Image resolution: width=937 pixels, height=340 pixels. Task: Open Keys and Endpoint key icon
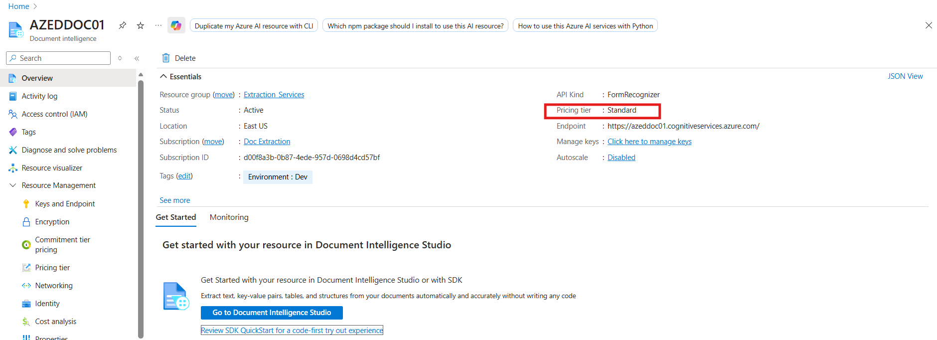pyautogui.click(x=26, y=204)
